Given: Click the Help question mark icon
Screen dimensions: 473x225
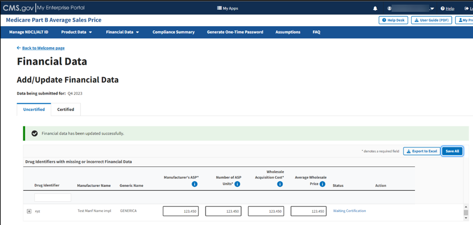Looking at the screenshot, I should tap(443, 8).
